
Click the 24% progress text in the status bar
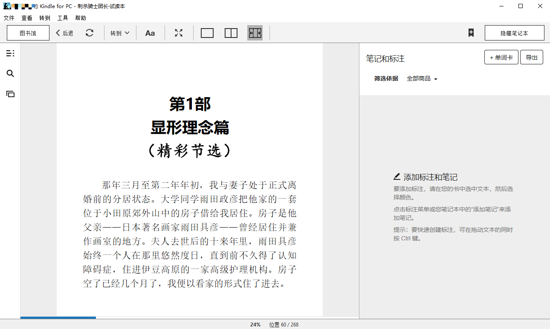[255, 325]
